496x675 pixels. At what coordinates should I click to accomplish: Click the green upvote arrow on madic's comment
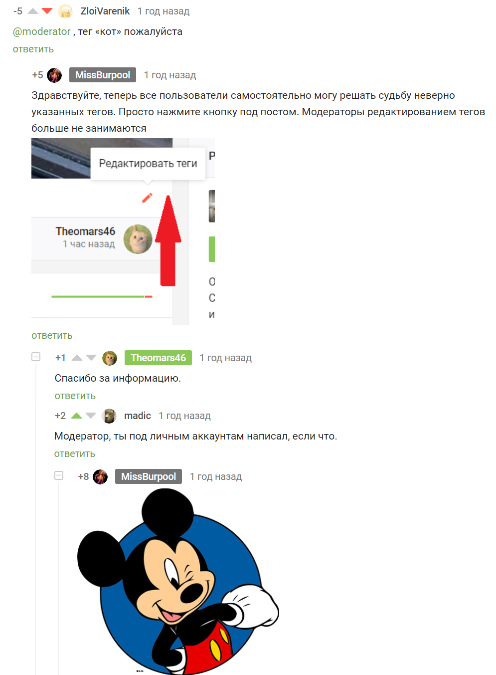(76, 416)
